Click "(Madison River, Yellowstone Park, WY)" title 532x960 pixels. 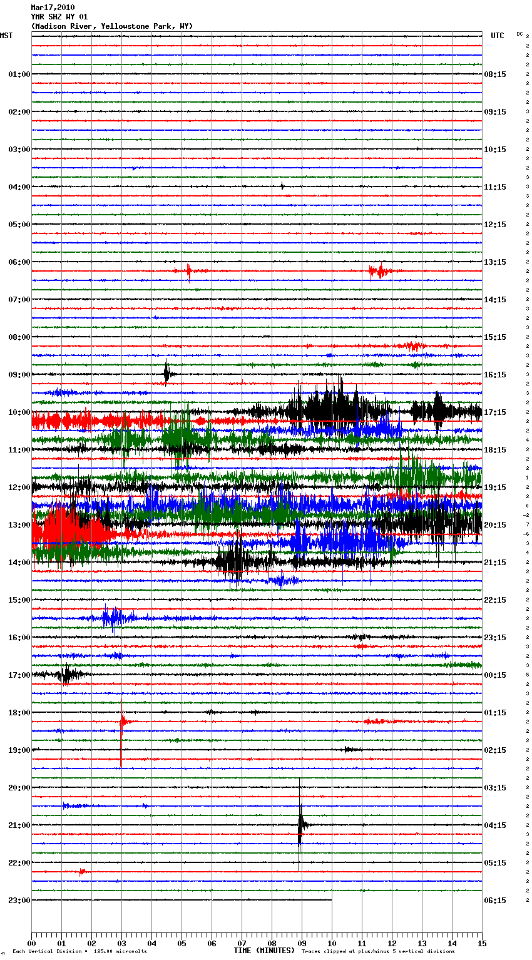112,26
